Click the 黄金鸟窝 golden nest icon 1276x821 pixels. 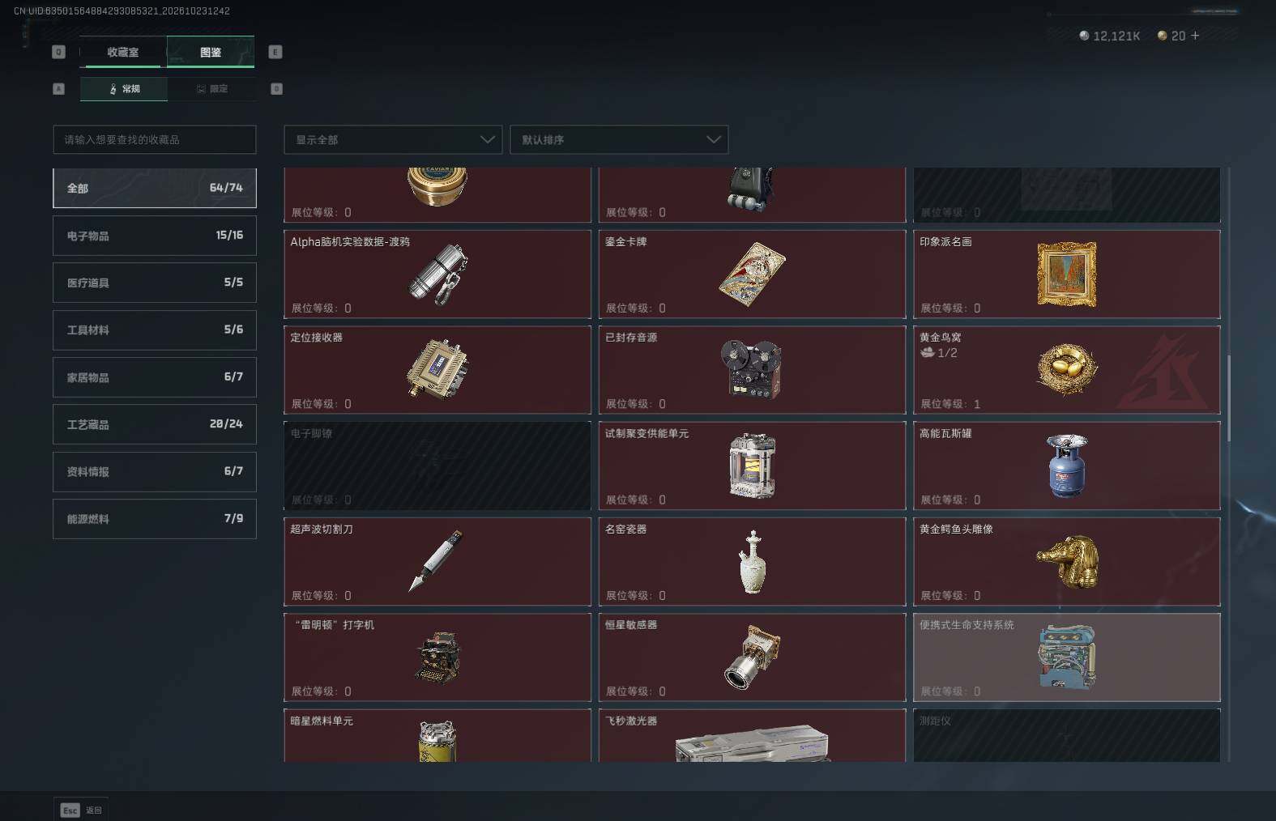[x=1068, y=368]
